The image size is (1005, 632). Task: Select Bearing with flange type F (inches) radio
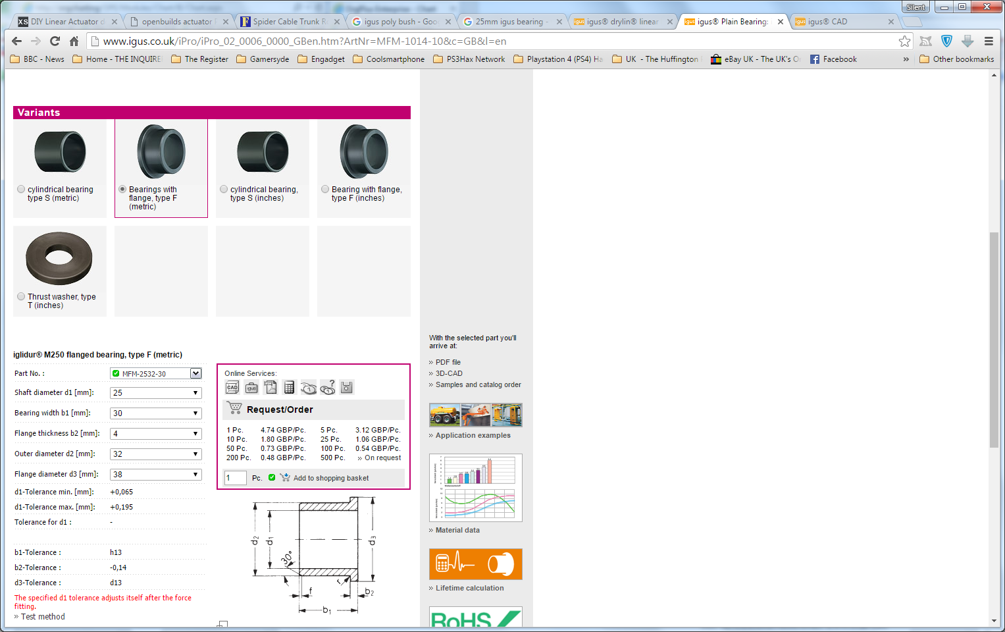coord(325,189)
